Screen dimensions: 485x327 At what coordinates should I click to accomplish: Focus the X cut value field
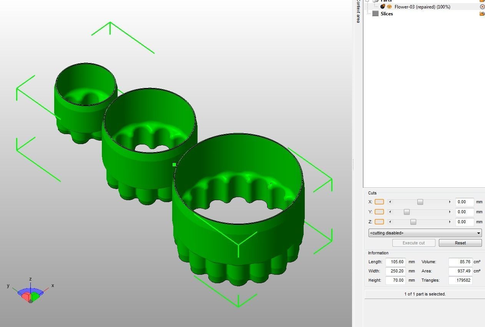464,202
